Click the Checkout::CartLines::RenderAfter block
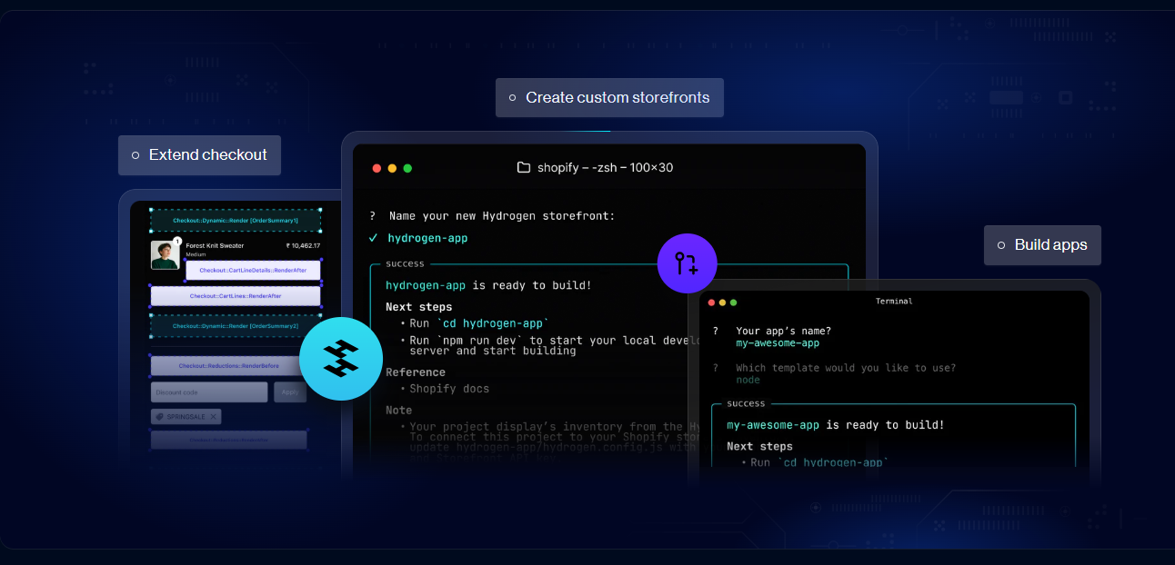Screen dimensions: 1175x565 [236, 296]
